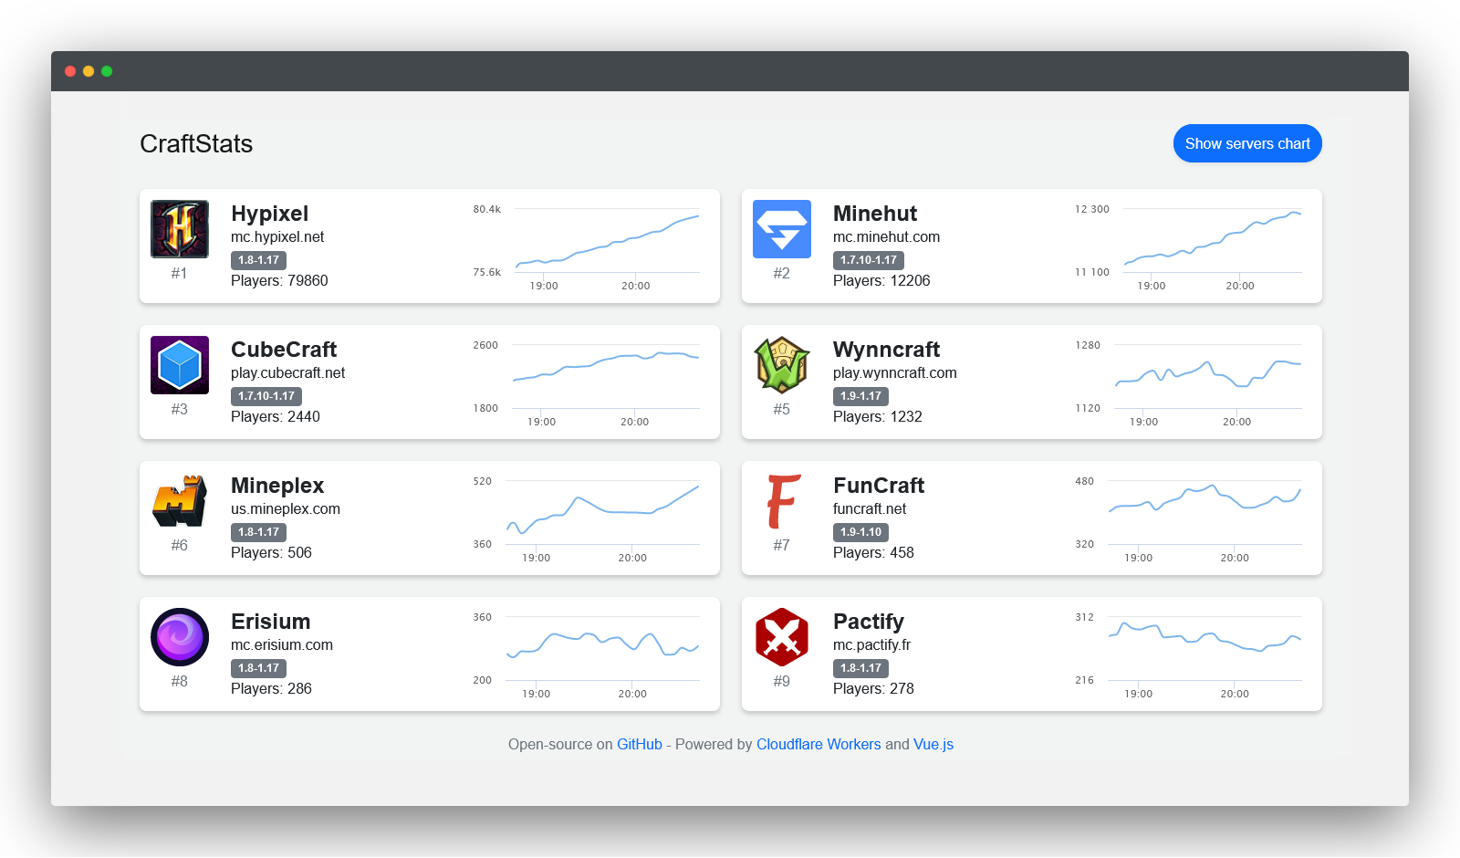1460x858 pixels.
Task: Click FunCraft's 1.9-1.10 version badge
Action: tap(860, 532)
